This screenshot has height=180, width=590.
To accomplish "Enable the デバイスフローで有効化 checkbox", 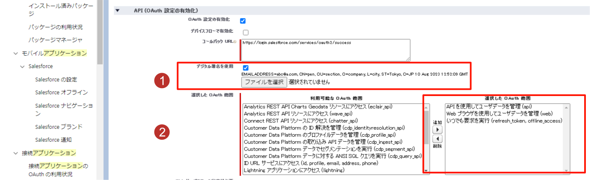I will pos(245,32).
